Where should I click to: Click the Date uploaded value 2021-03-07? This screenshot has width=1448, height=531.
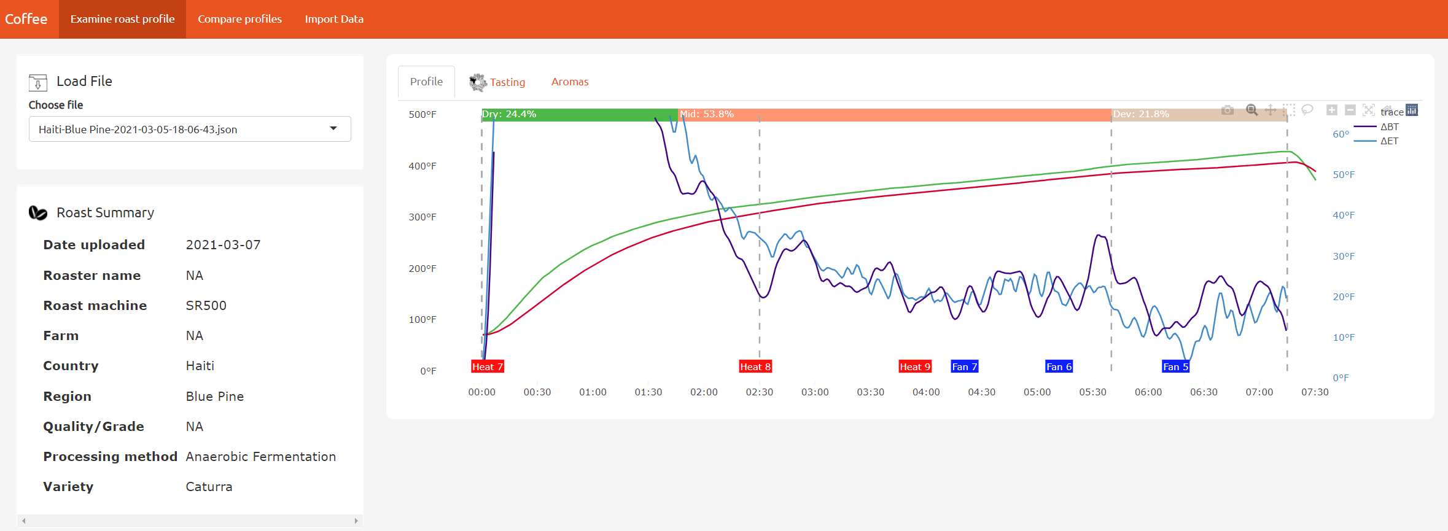pos(224,245)
